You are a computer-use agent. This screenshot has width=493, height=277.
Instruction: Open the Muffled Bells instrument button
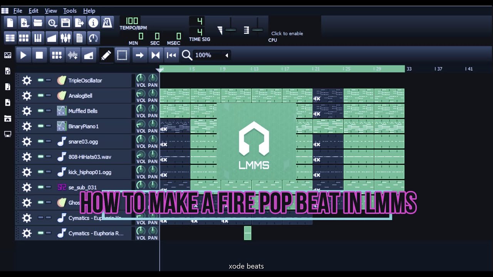[x=93, y=111]
